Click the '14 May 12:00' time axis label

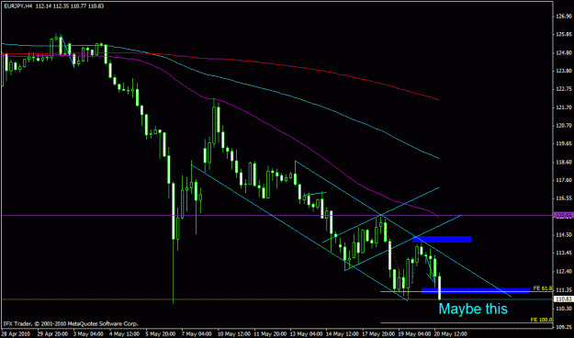coord(343,334)
